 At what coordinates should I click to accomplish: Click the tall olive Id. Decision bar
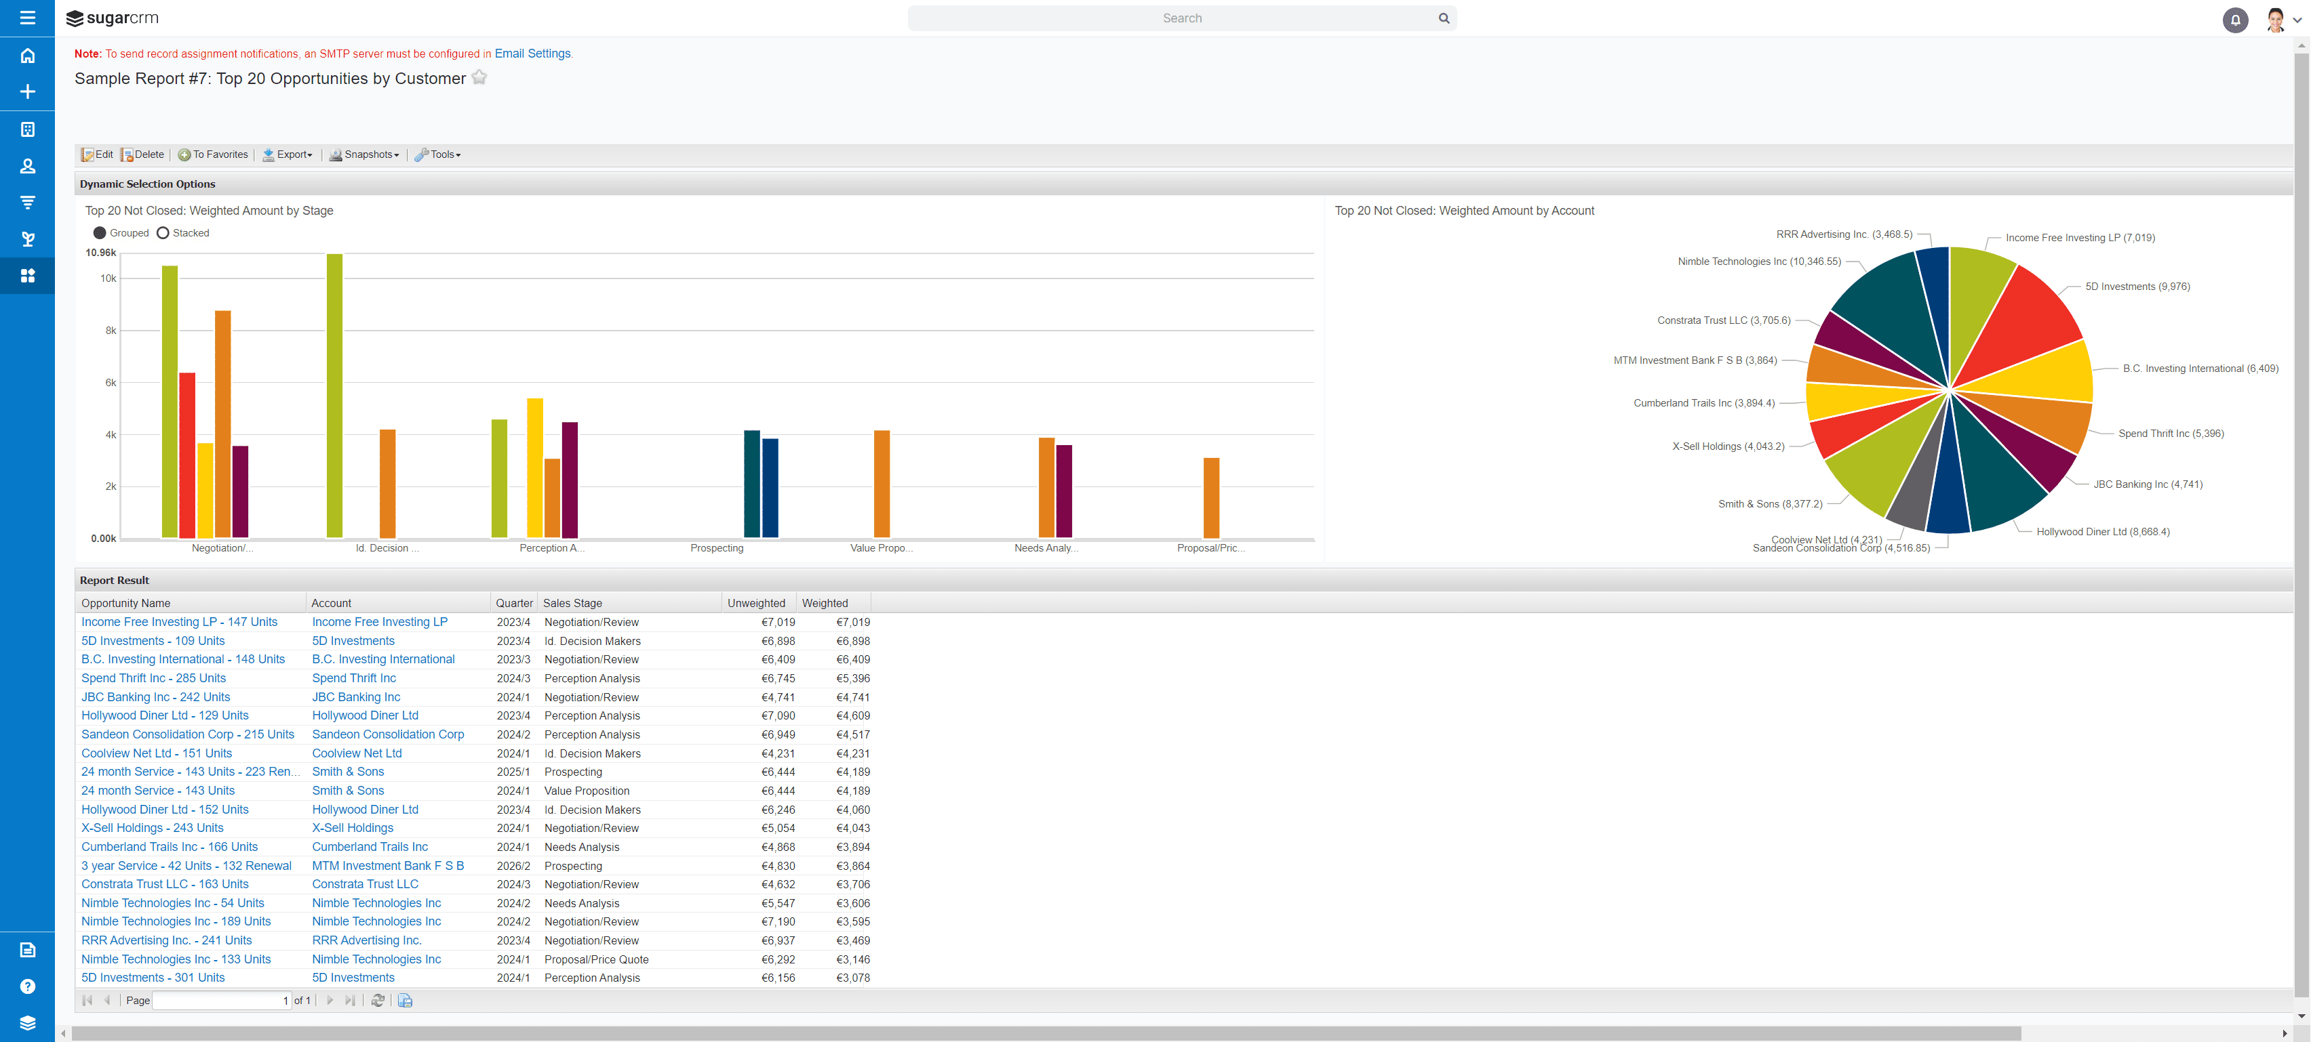pyautogui.click(x=334, y=396)
